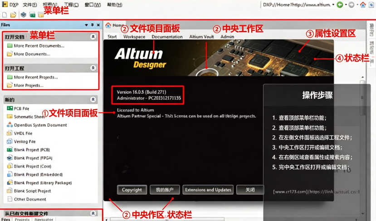The height and width of the screenshot is (221, 376).
Task: Collapse the 从已有文件新建文件 section
Action: (93, 213)
